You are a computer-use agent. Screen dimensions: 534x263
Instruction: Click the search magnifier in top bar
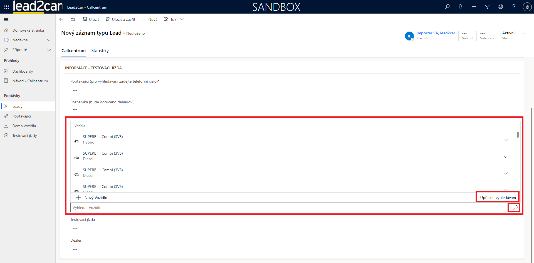tap(447, 7)
